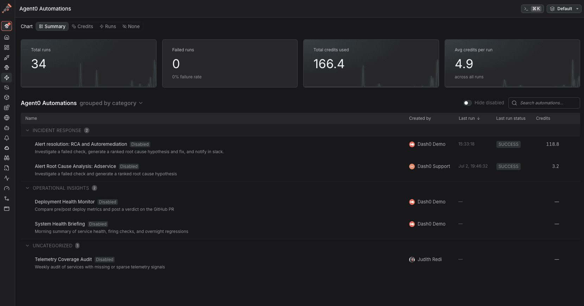The width and height of the screenshot is (584, 306).
Task: Click the Dash0 telescope logo
Action: (7, 8)
